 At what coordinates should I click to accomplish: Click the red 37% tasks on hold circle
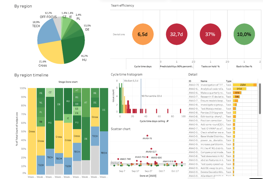(x=210, y=34)
